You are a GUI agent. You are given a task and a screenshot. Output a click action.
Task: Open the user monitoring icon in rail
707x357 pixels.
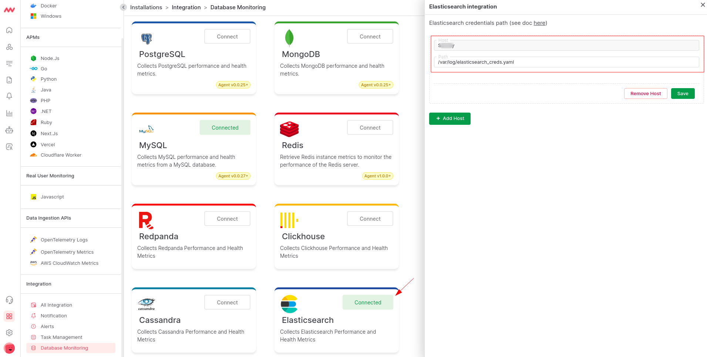coord(9,147)
